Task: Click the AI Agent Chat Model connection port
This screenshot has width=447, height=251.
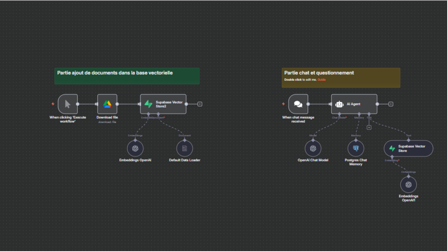Action: [x=339, y=114]
